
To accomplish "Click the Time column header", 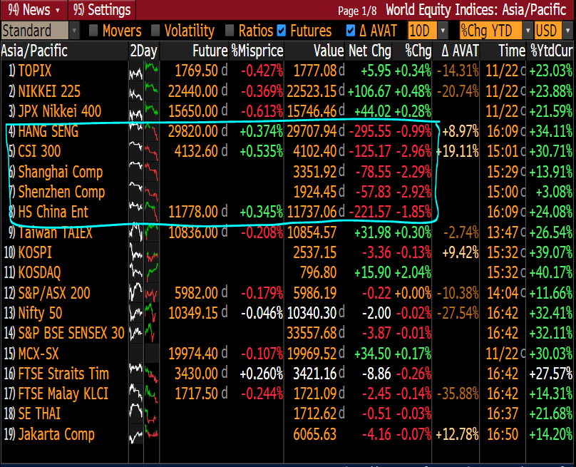I will tap(512, 51).
